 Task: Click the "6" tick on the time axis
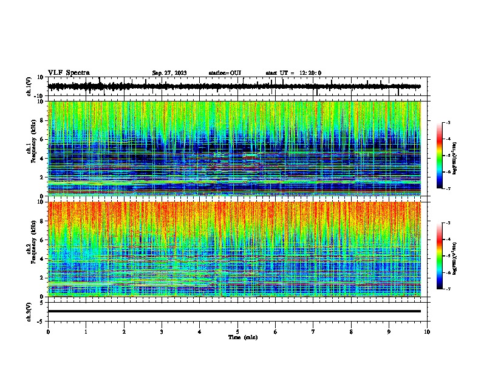tap(276, 332)
